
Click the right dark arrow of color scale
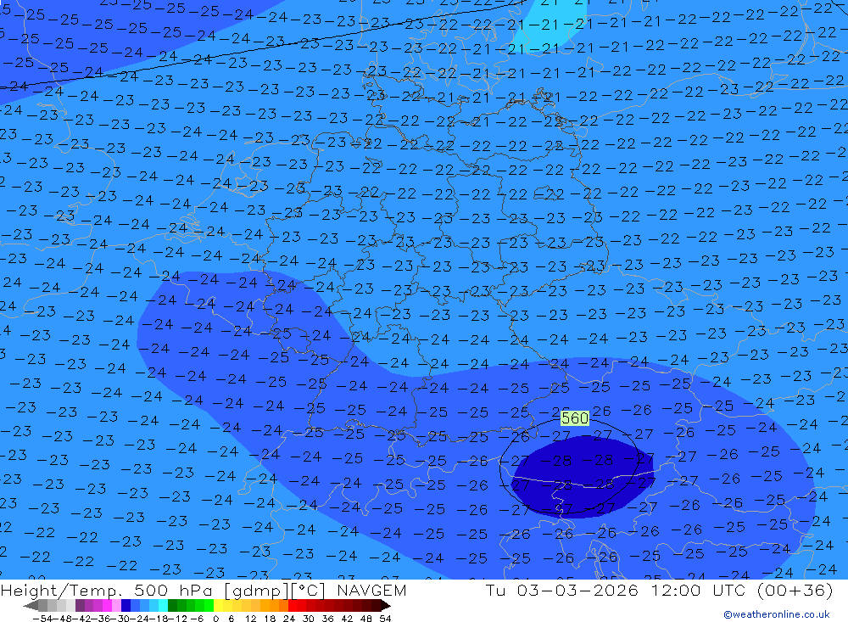(386, 606)
